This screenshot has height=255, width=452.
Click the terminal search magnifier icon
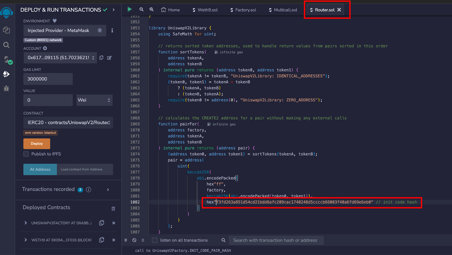(223, 240)
